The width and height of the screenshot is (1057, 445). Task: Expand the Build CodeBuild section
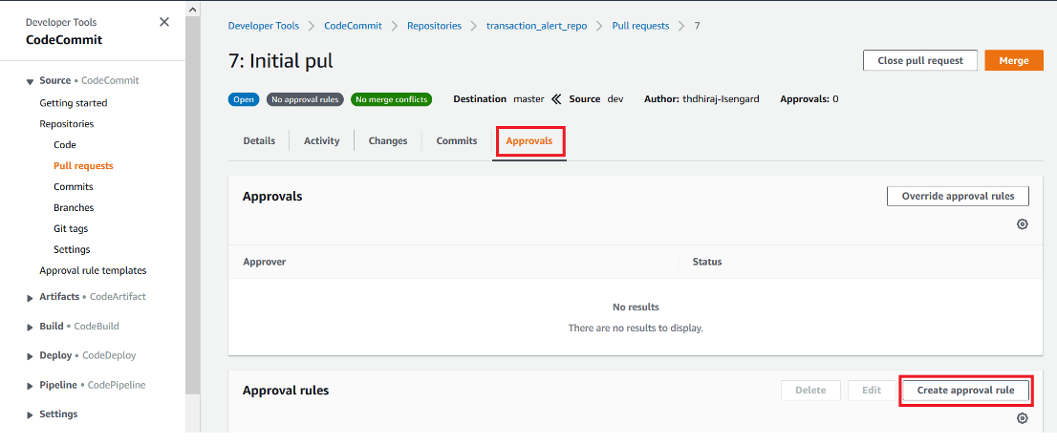(30, 328)
